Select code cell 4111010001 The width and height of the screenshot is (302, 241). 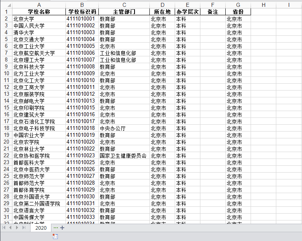(x=82, y=19)
